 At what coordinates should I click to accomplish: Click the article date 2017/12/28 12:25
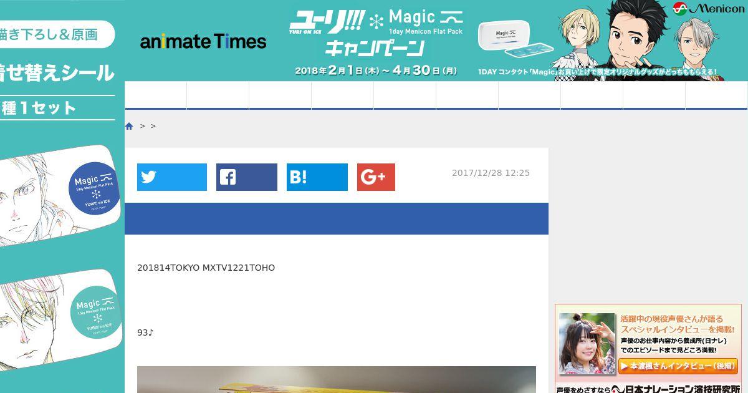coord(491,173)
